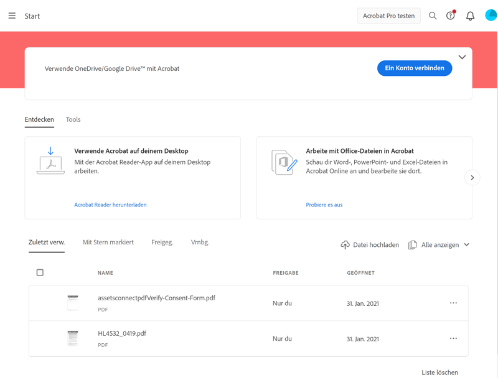Screen dimensions: 498x378
Task: Open the hamburger navigation menu
Action: [12, 16]
